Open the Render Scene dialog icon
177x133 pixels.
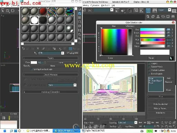(155, 11)
